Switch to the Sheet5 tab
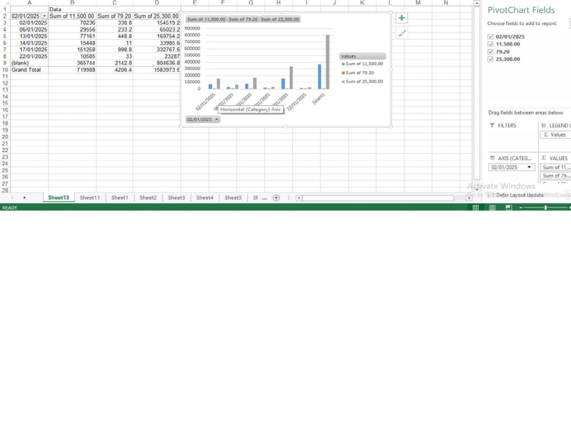571x428 pixels. tap(233, 197)
